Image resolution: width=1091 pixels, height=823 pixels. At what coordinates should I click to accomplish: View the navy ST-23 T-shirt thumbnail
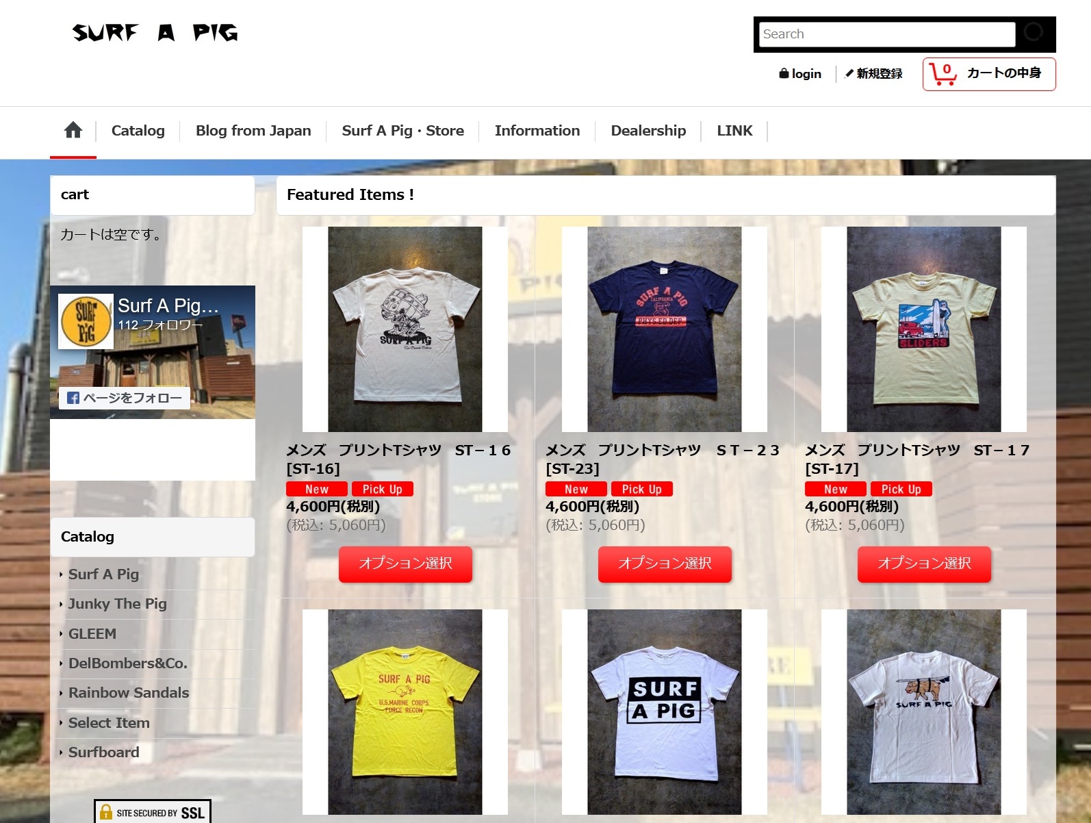pos(665,329)
